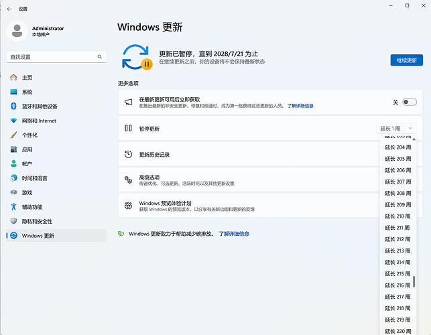Click the large paused update status icon
Viewport: 431px width, 335px height.
[x=137, y=57]
